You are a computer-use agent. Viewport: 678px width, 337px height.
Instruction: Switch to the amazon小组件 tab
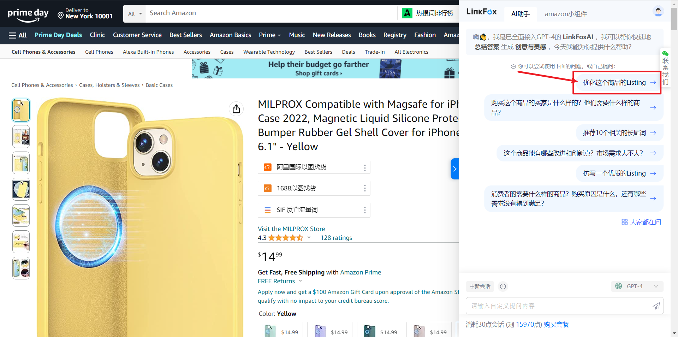pos(565,14)
